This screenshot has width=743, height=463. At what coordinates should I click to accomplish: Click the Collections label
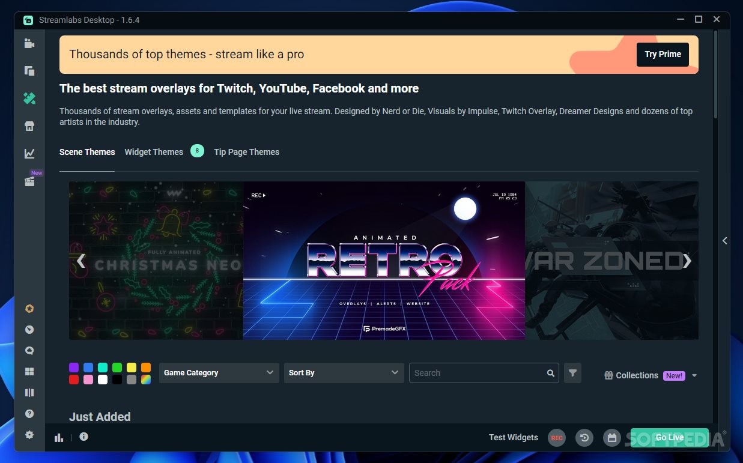click(637, 375)
